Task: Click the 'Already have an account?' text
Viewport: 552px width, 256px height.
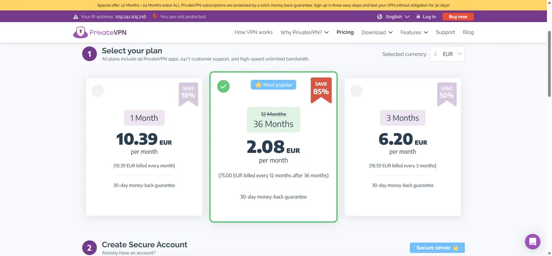Action: pos(129,253)
